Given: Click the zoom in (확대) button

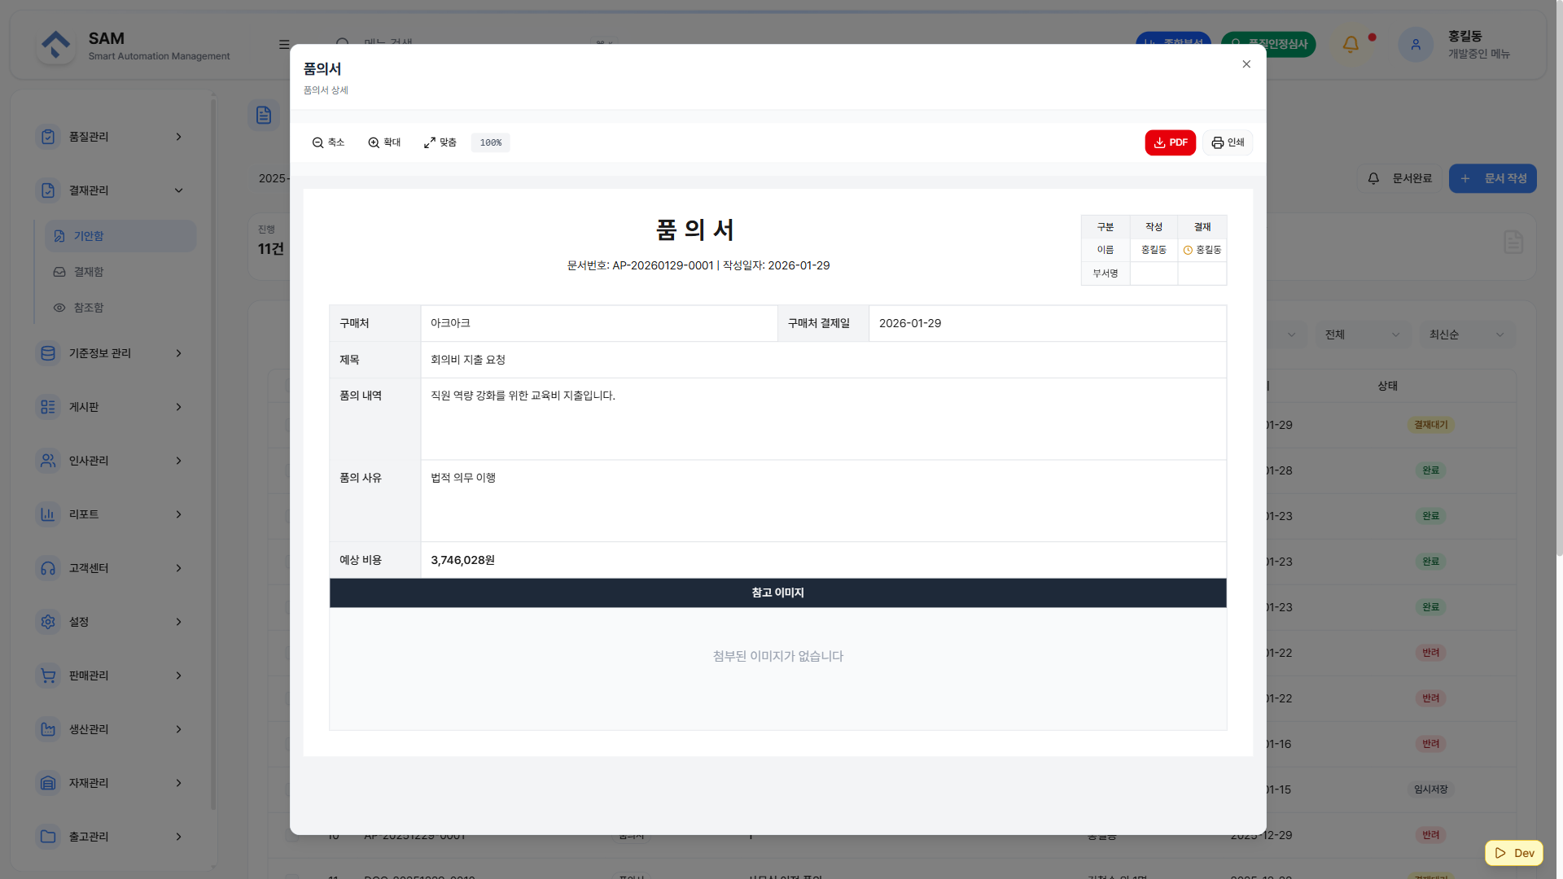Looking at the screenshot, I should [x=384, y=142].
